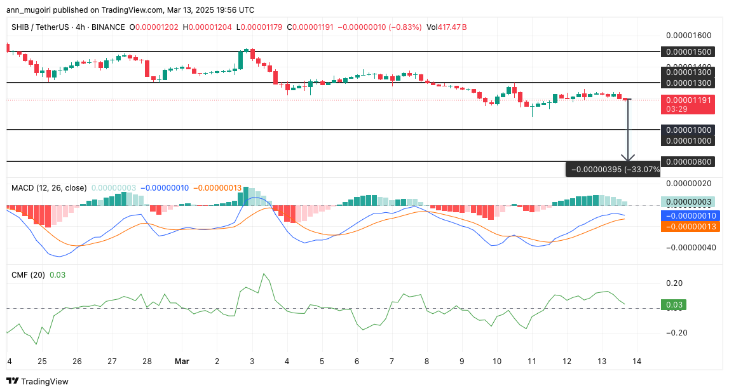Open the MACD (12, 26, close) indicator legend

[49, 188]
